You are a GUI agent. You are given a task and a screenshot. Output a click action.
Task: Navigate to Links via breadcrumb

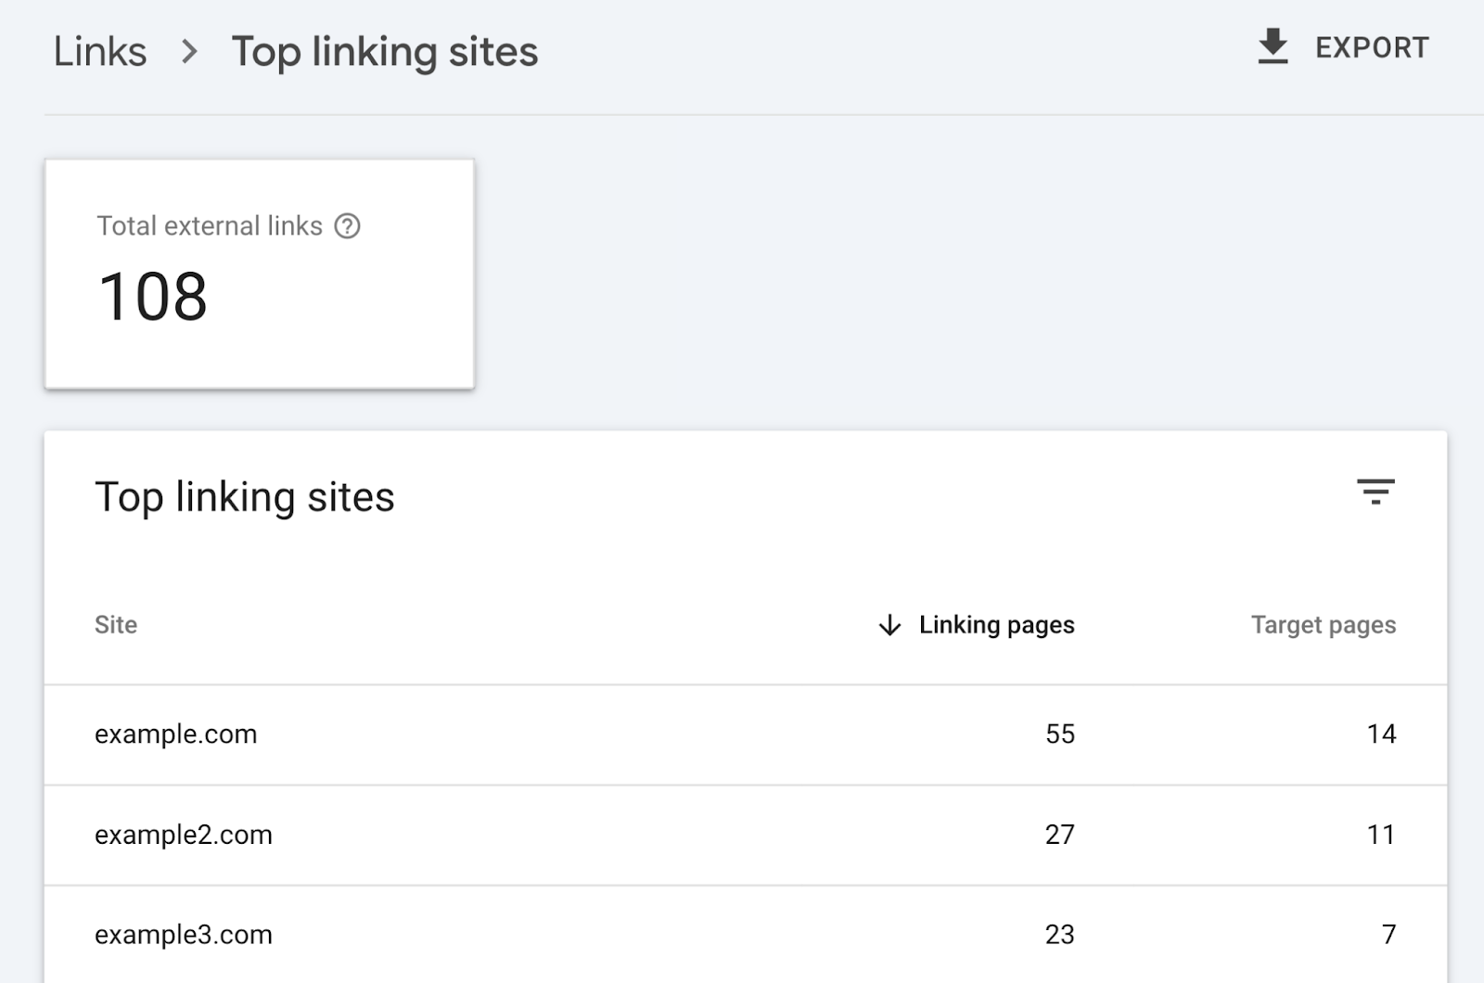click(x=100, y=51)
